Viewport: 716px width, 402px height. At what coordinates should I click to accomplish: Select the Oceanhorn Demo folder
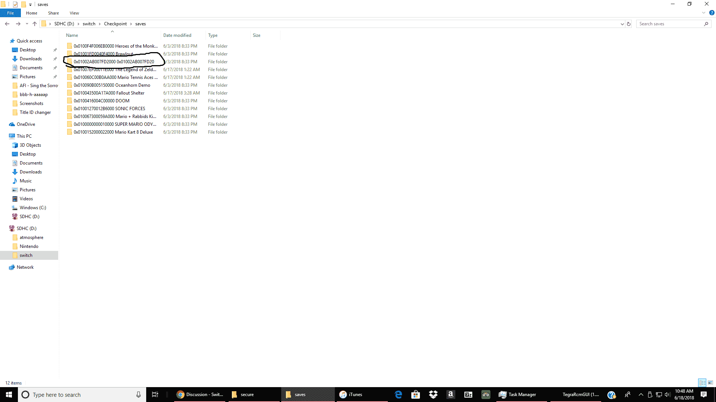112,85
